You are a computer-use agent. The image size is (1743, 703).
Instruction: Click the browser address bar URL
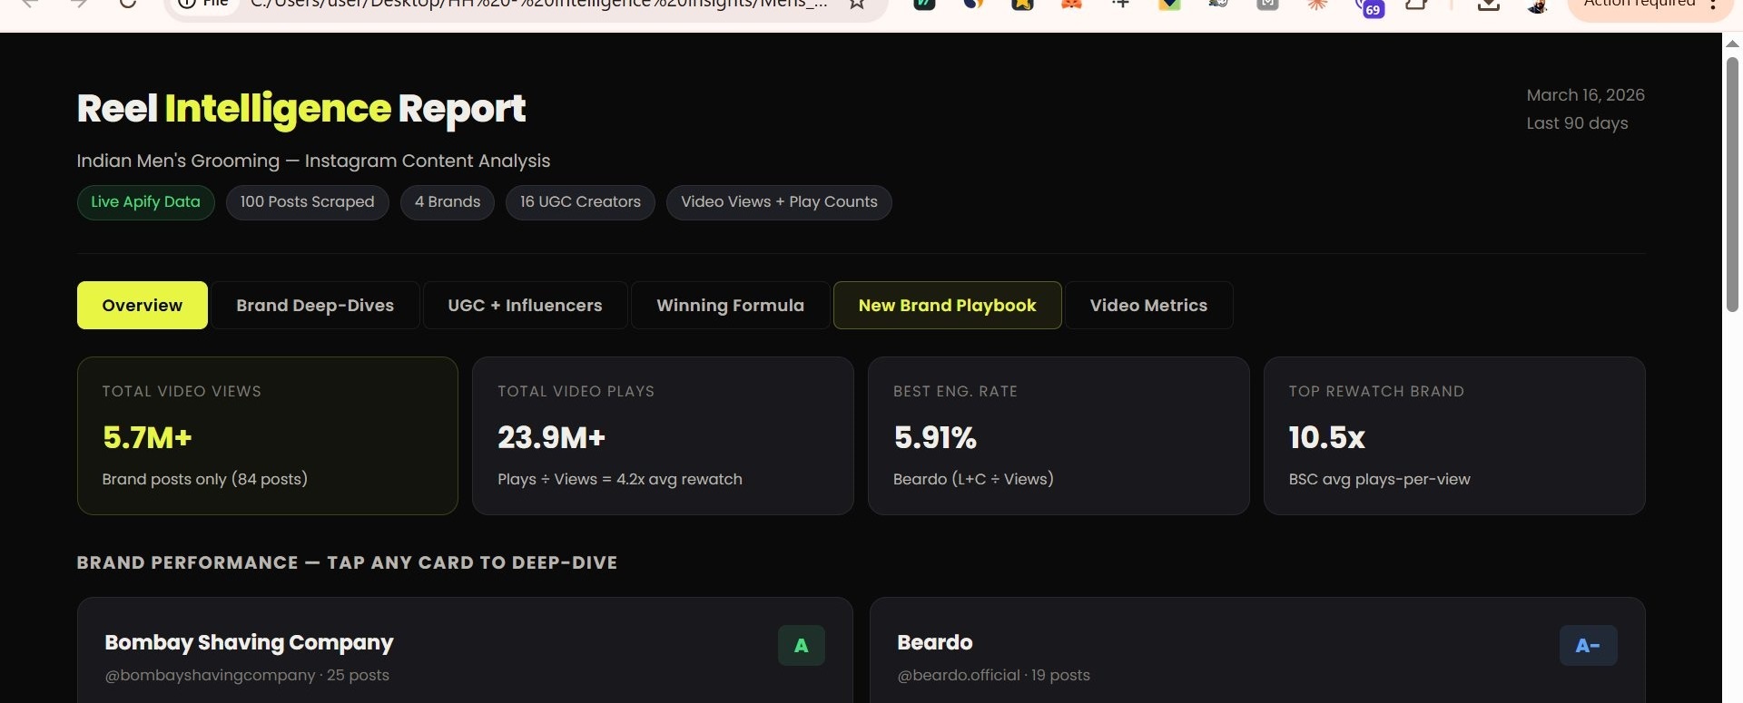pos(538,4)
